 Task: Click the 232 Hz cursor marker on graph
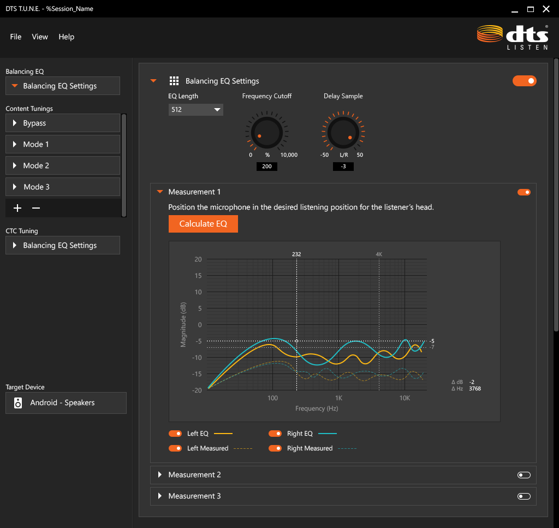pyautogui.click(x=296, y=254)
